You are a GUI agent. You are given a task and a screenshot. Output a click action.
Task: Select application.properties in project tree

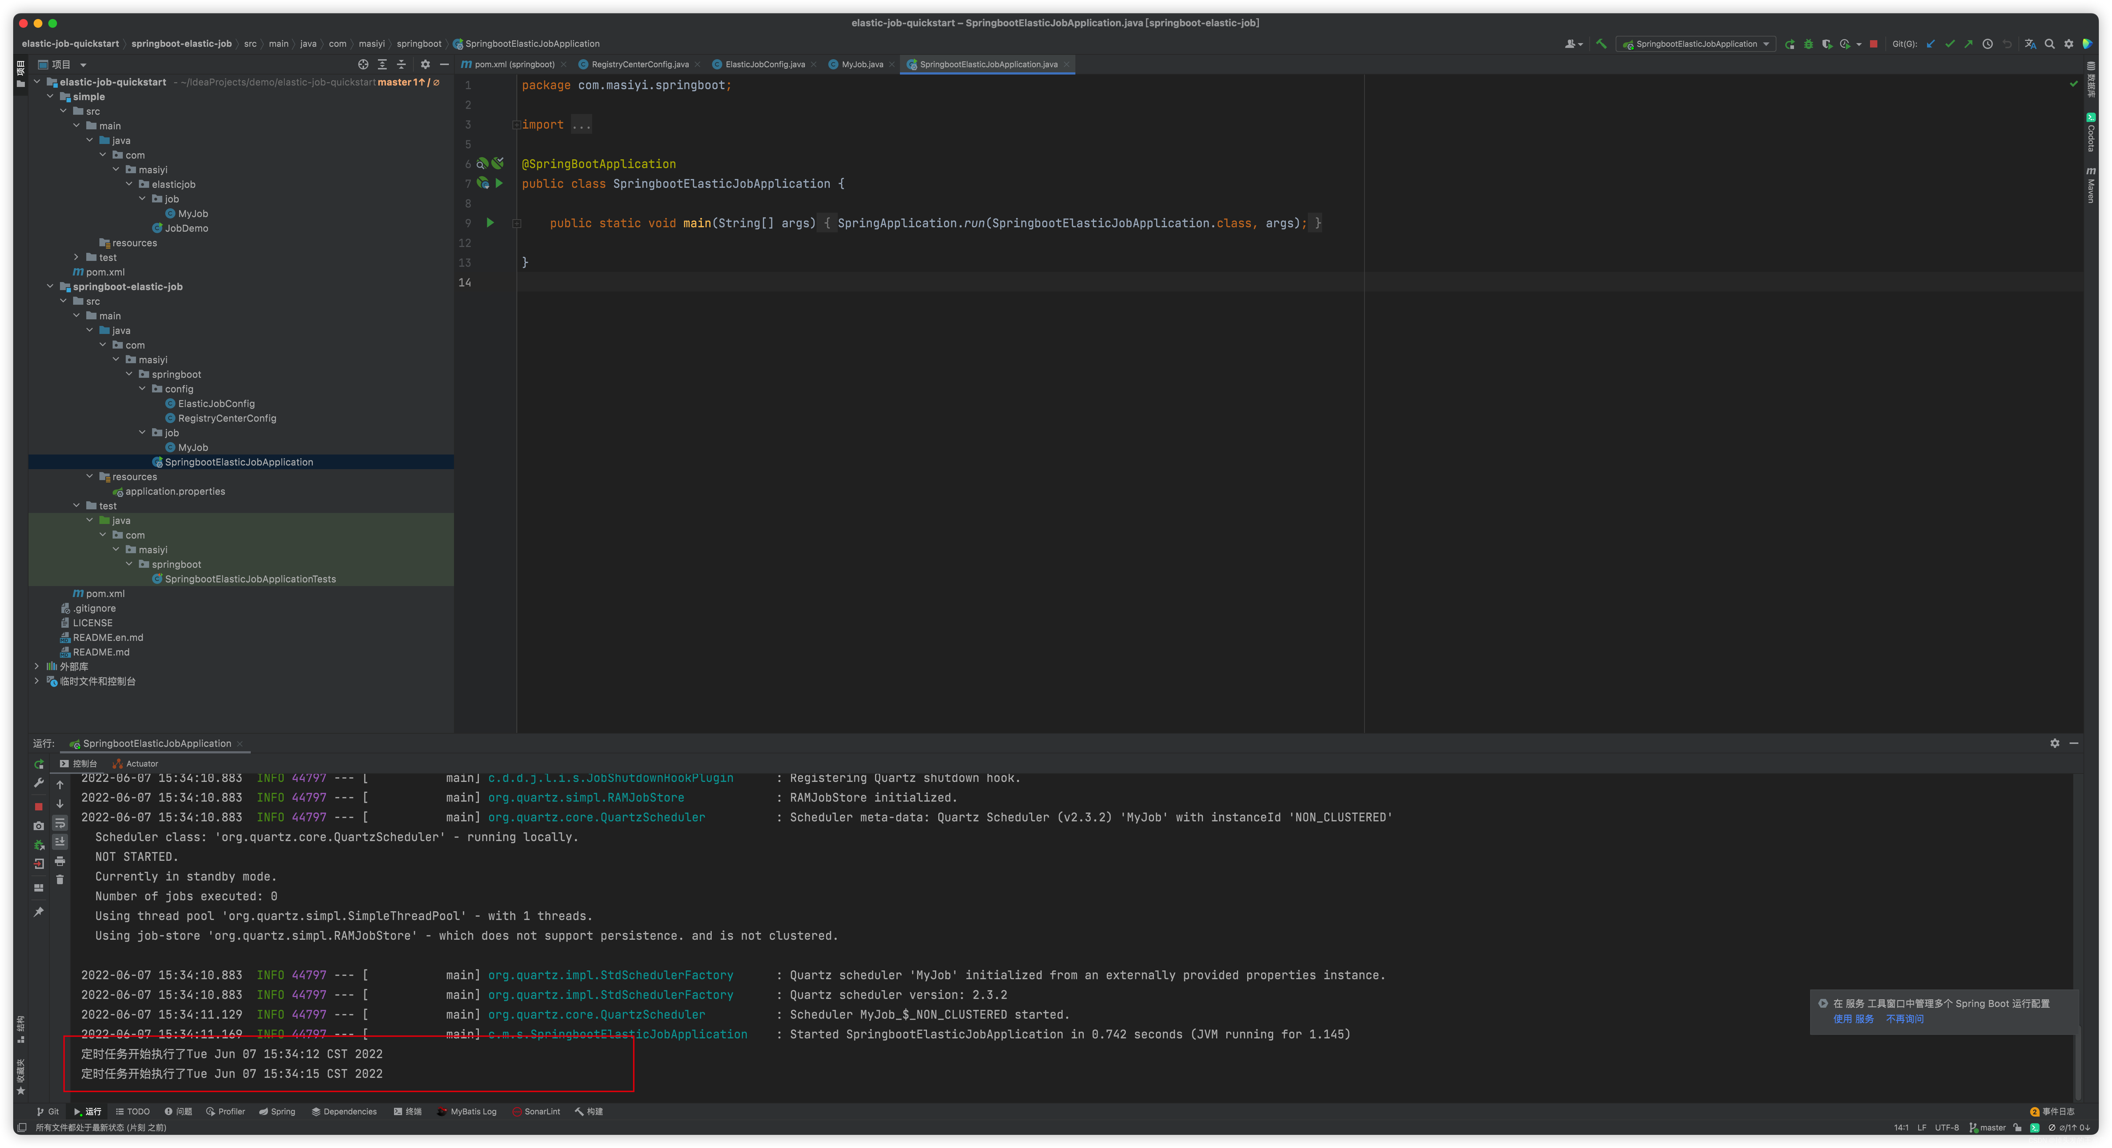coord(175,492)
